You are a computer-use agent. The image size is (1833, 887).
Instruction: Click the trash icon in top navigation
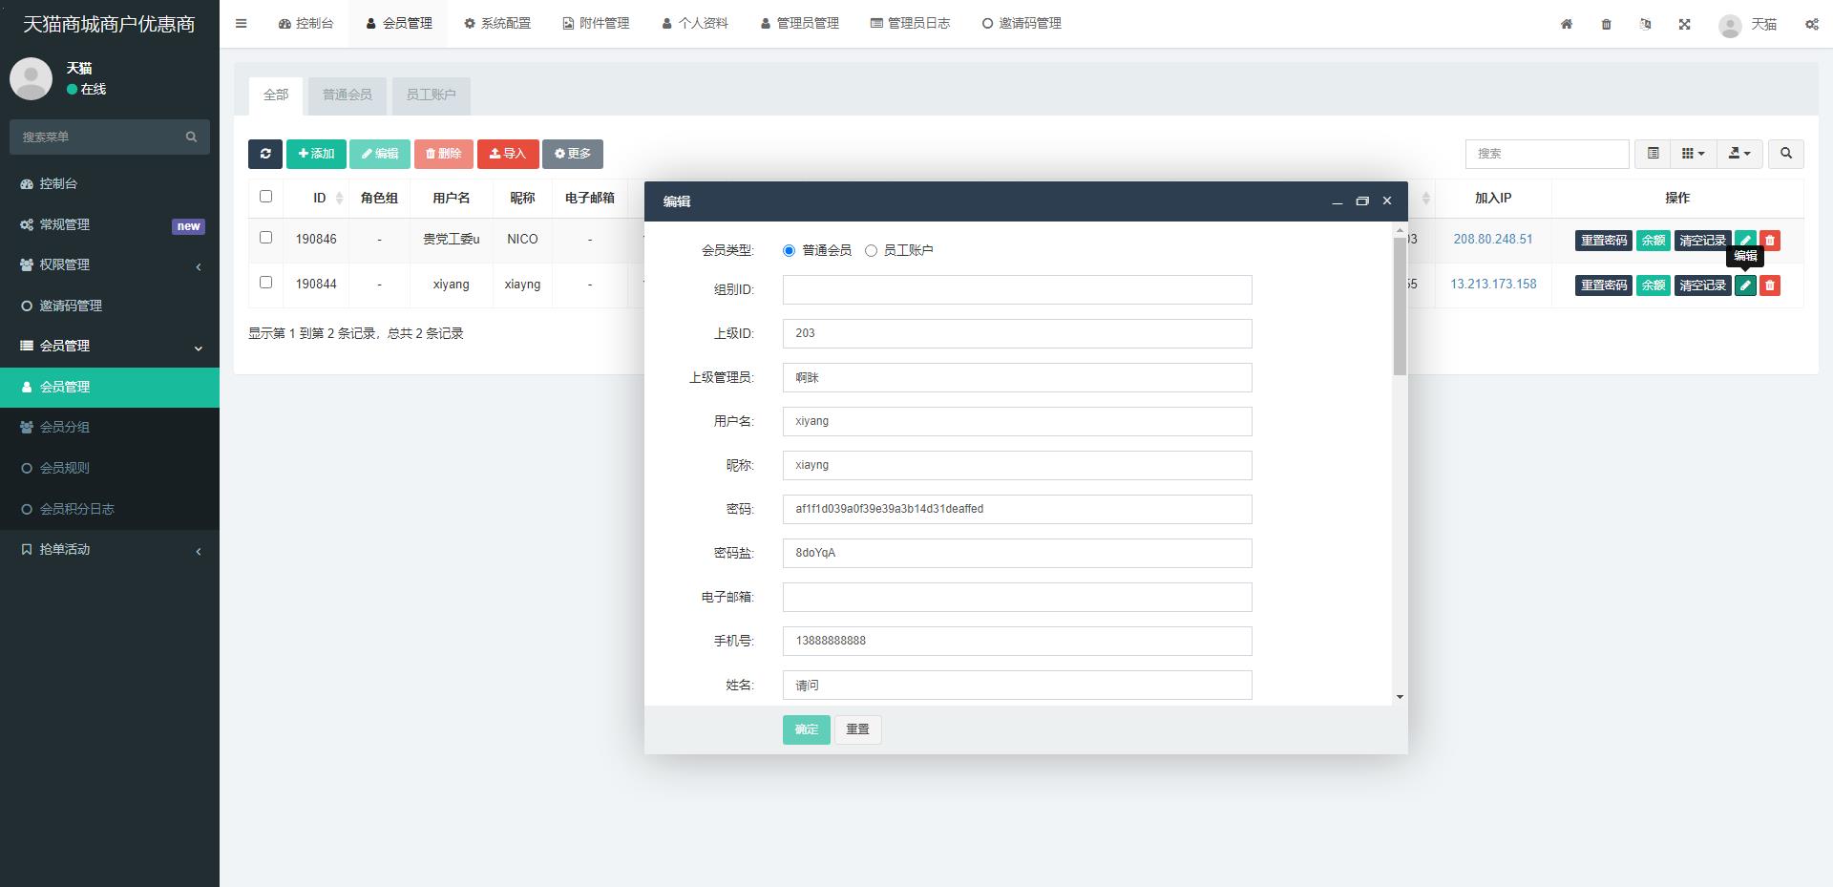click(1606, 24)
